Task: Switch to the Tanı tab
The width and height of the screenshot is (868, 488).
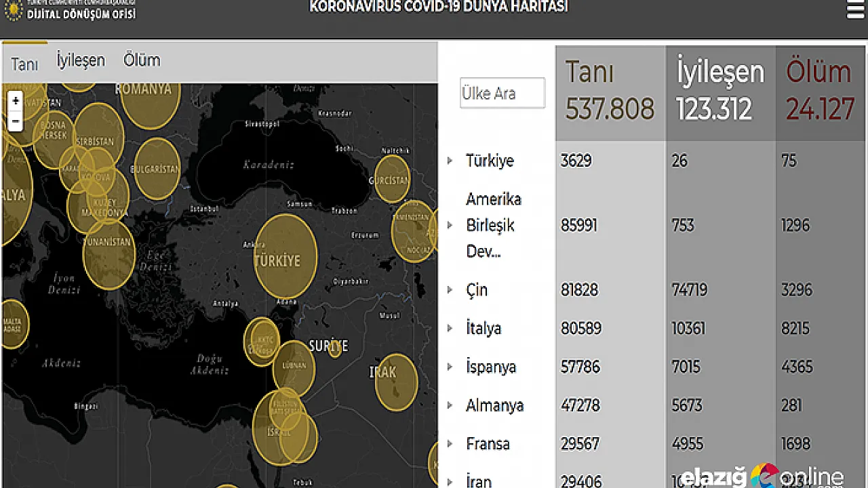Action: point(24,64)
